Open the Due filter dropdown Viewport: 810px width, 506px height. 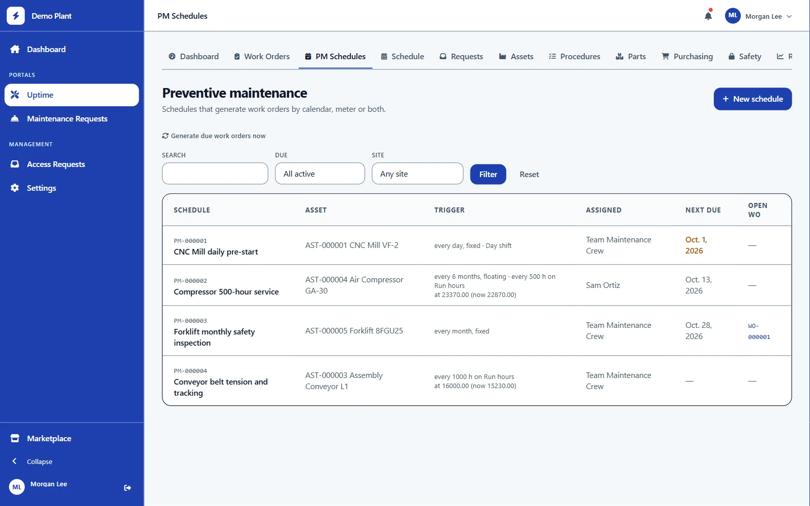pyautogui.click(x=320, y=174)
